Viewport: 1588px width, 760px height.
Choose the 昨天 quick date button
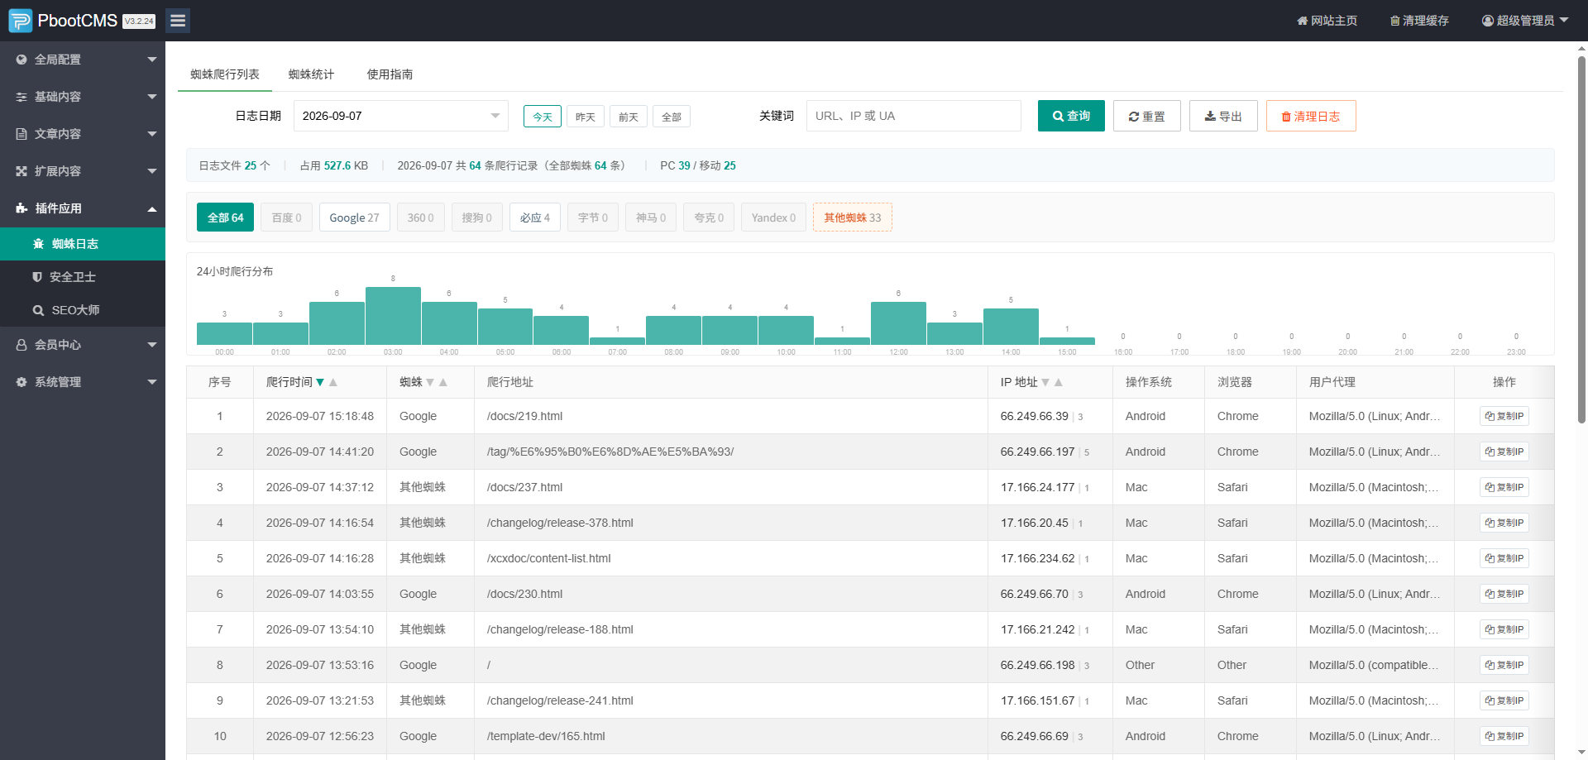click(x=586, y=117)
